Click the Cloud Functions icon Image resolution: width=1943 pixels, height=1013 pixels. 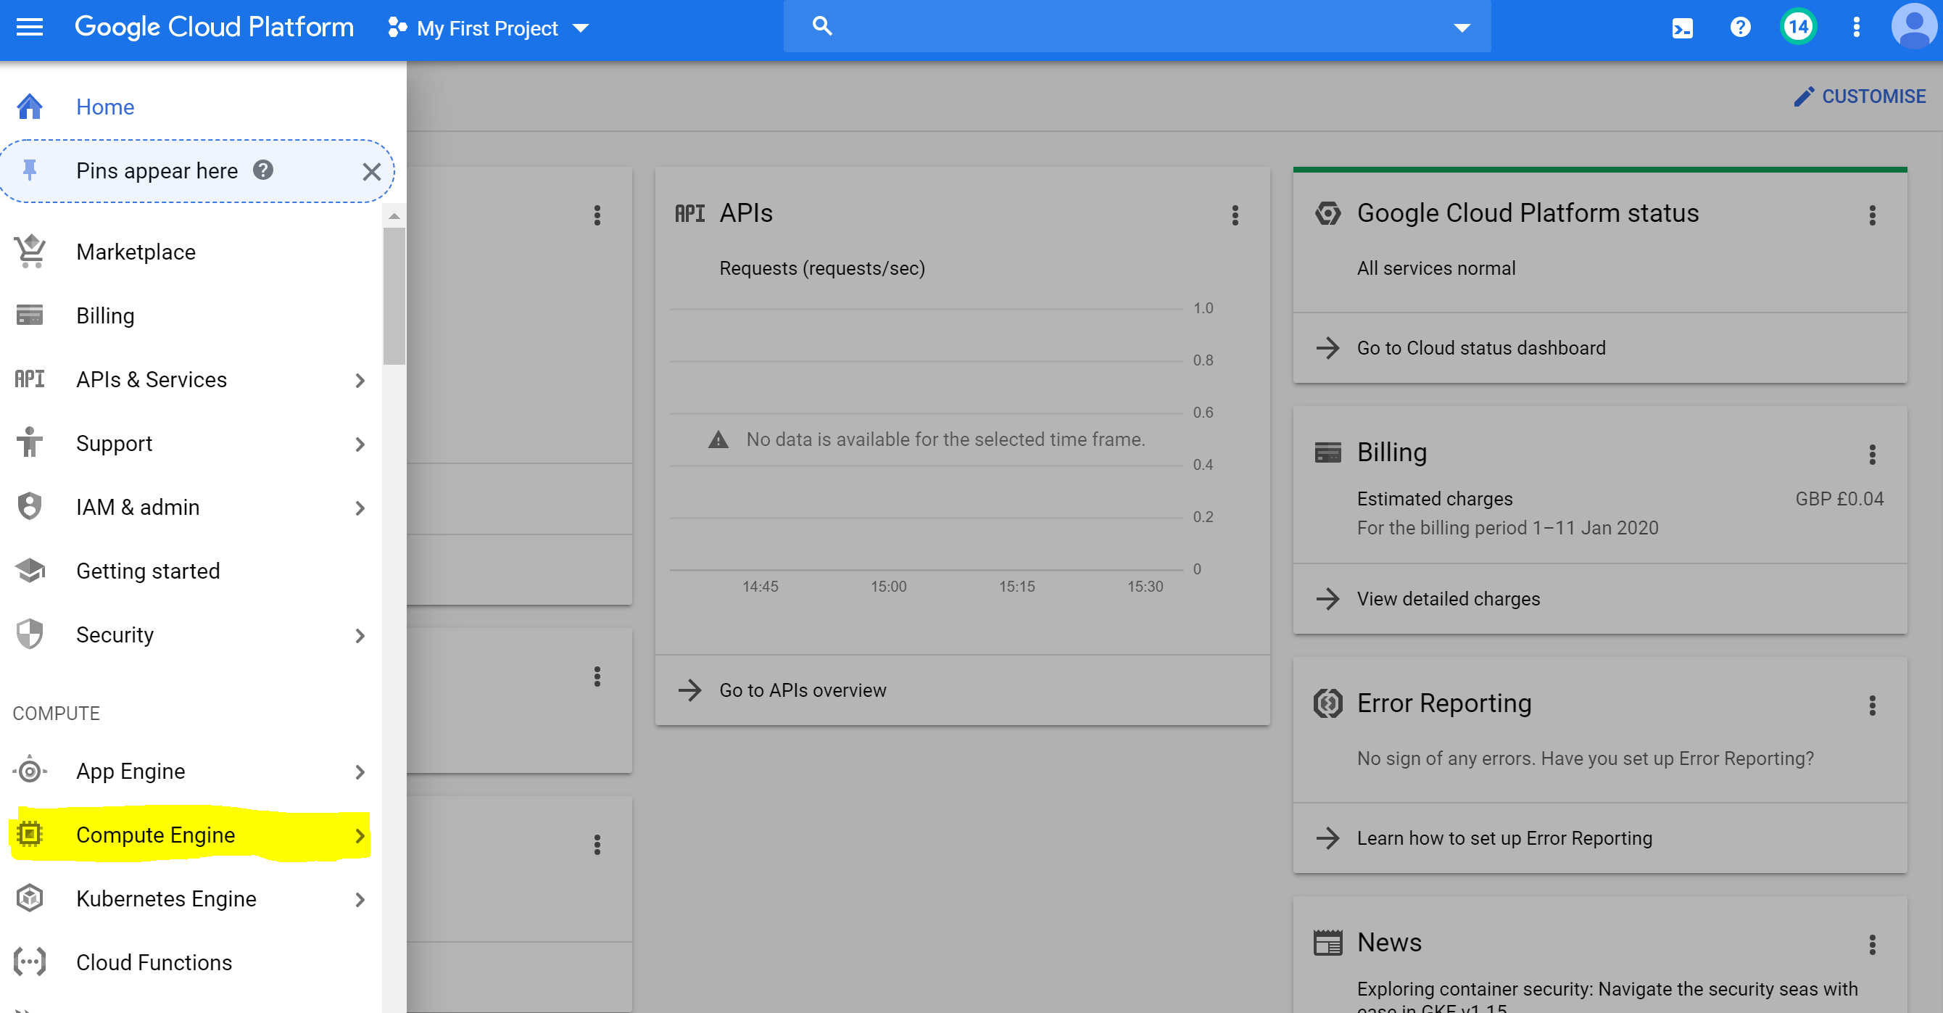[30, 962]
